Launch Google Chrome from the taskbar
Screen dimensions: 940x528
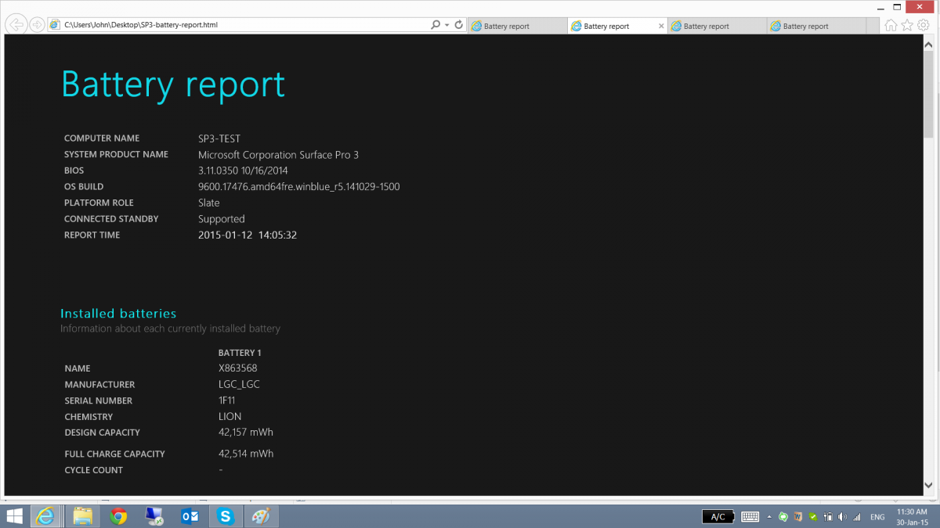coord(118,516)
